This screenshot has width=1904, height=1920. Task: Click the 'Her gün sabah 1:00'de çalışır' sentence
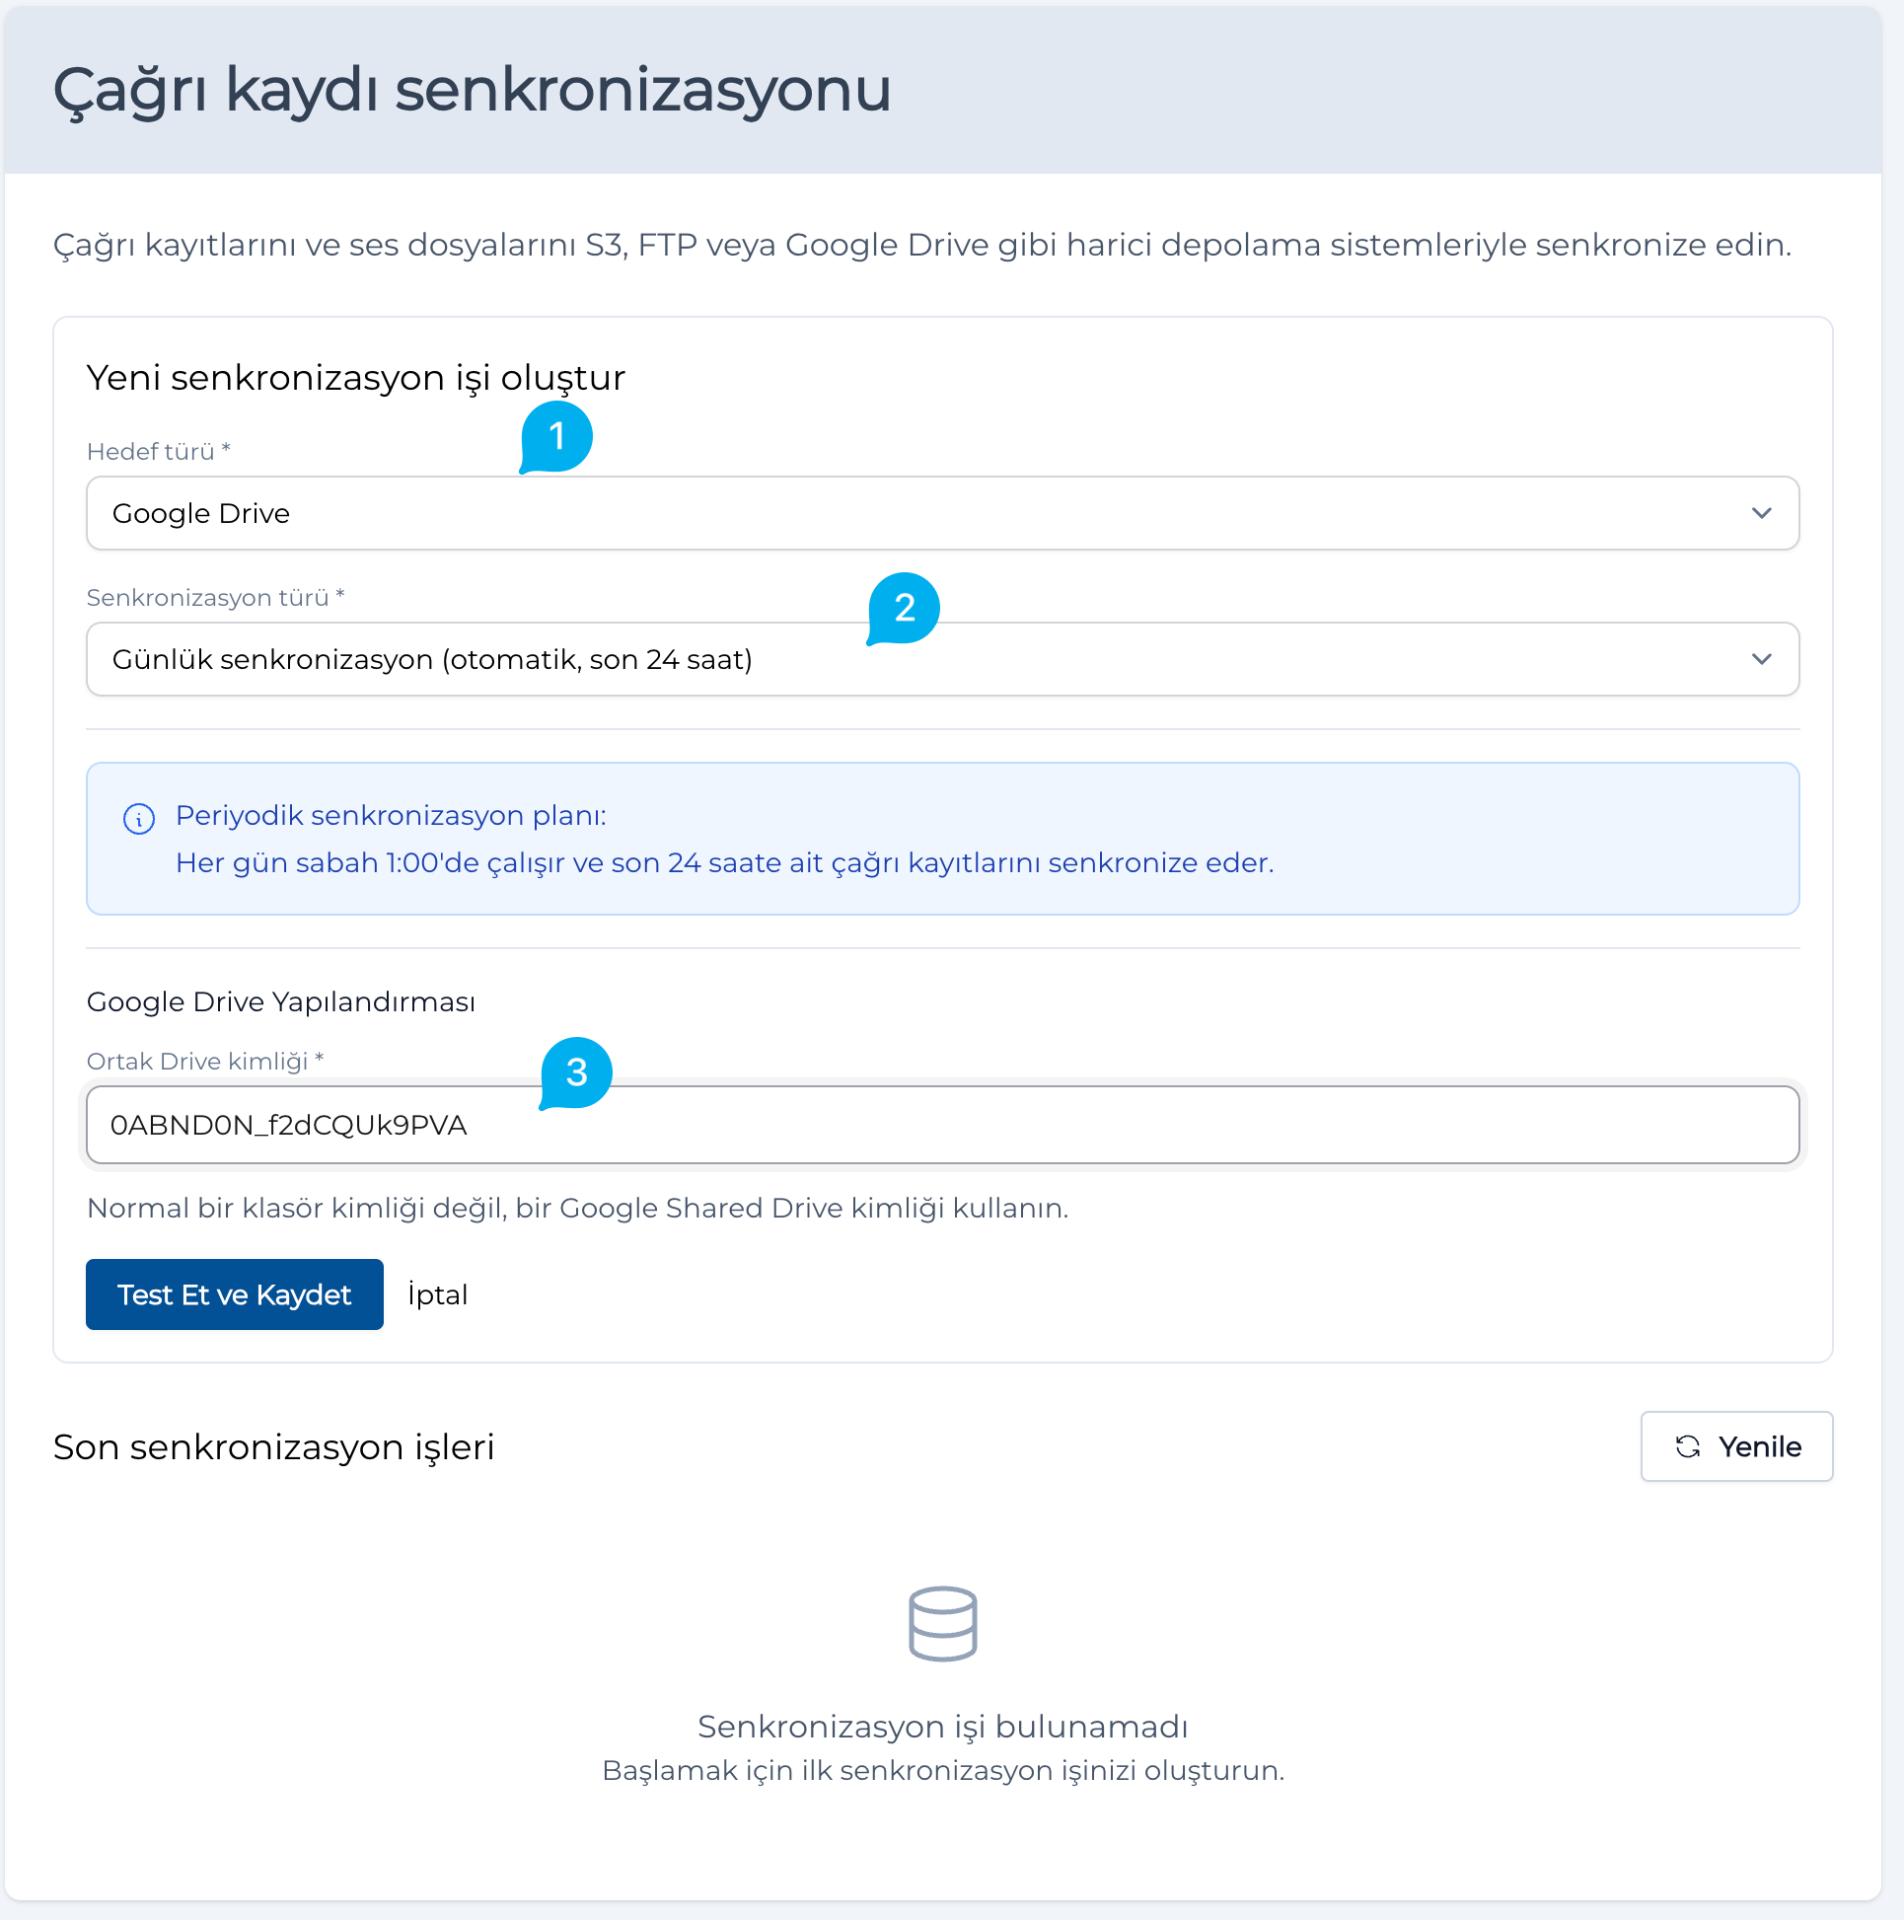(724, 862)
